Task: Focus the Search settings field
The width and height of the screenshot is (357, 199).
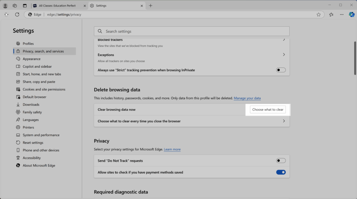Action: (192, 31)
